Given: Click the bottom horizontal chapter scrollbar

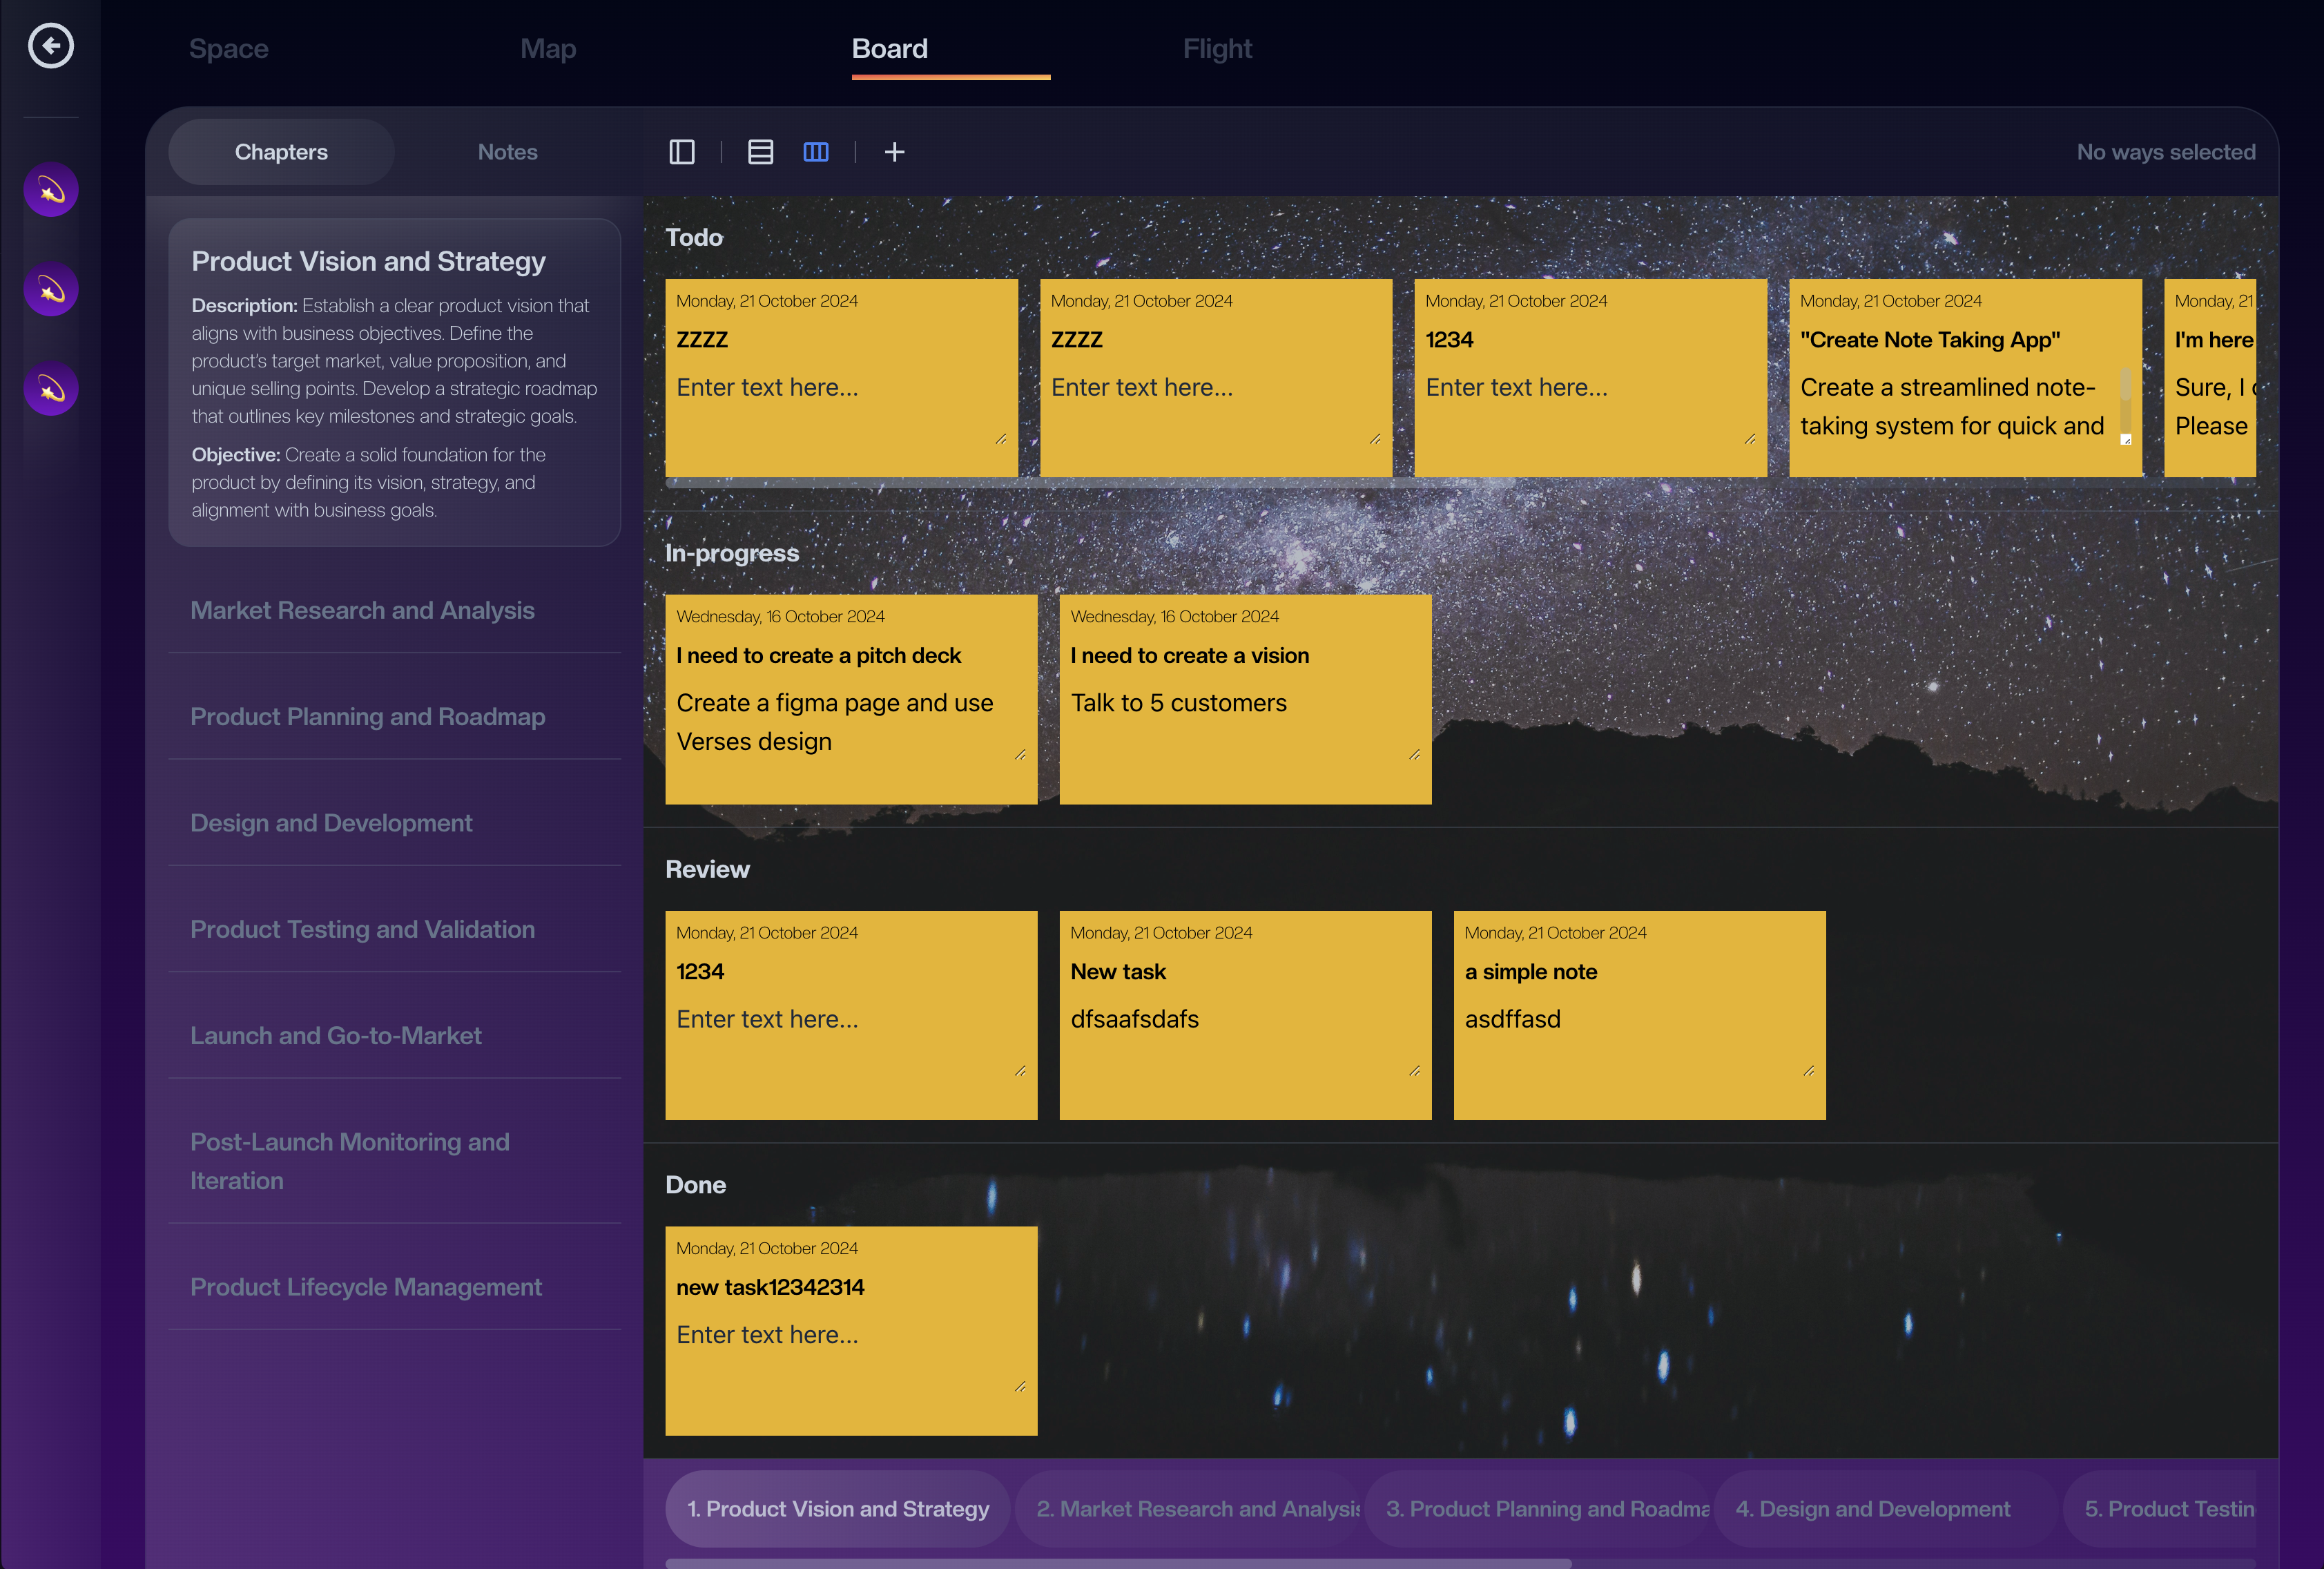Looking at the screenshot, I should (x=1118, y=1563).
